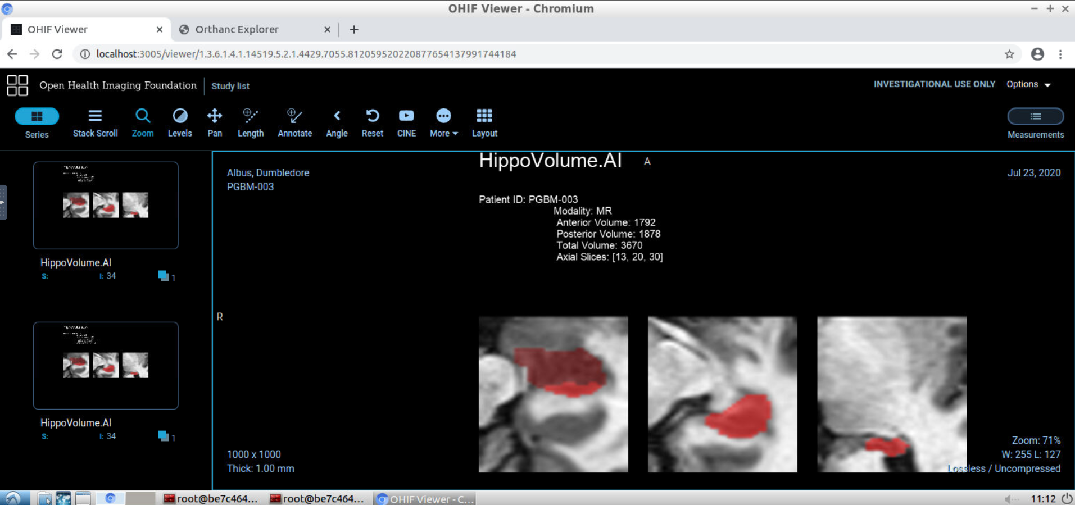Viewport: 1075px width, 505px height.
Task: Reset the viewport view
Action: pos(373,123)
